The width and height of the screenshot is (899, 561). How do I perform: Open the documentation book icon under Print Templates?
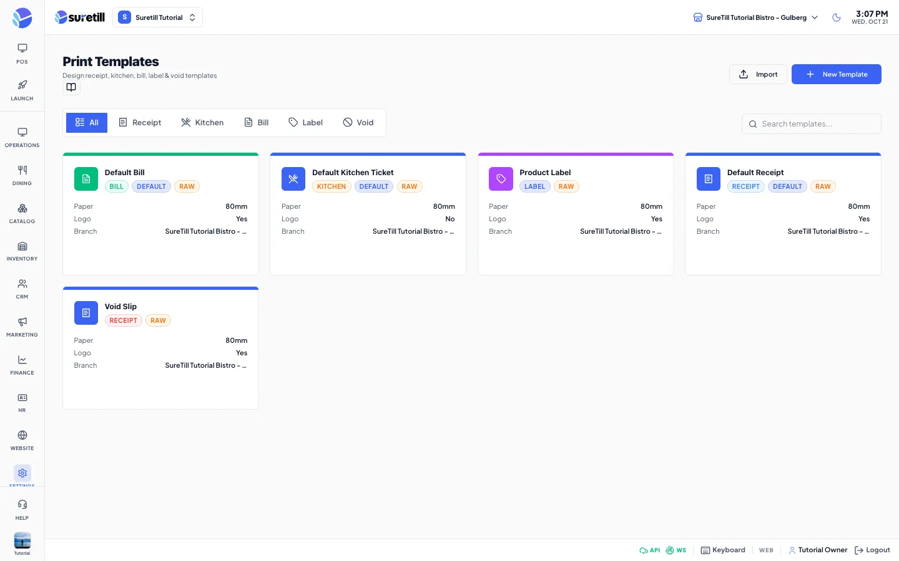71,87
